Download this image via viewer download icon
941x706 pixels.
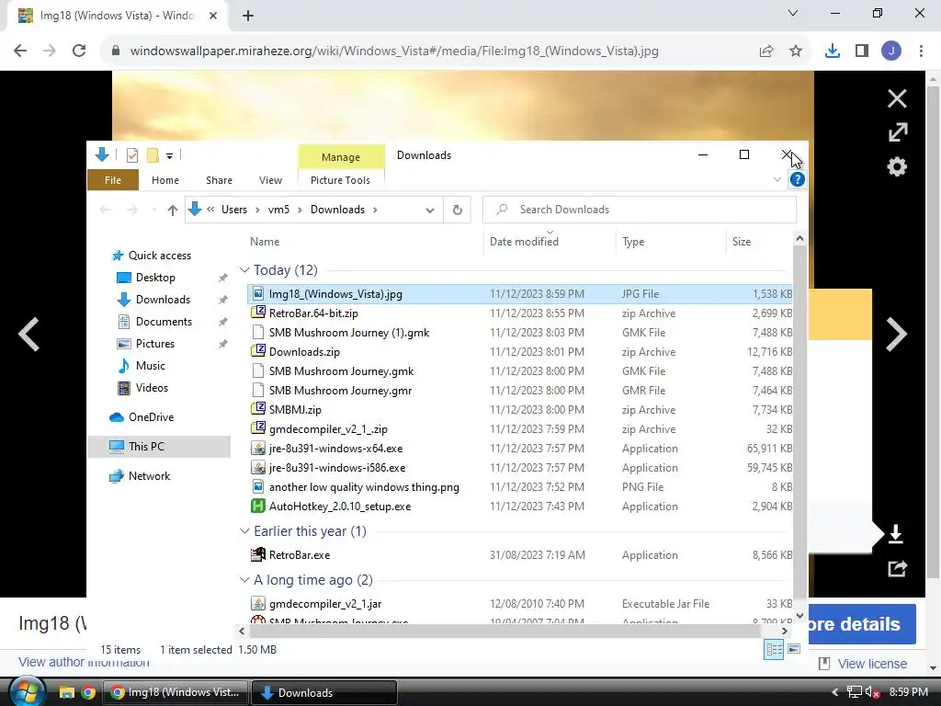click(896, 534)
